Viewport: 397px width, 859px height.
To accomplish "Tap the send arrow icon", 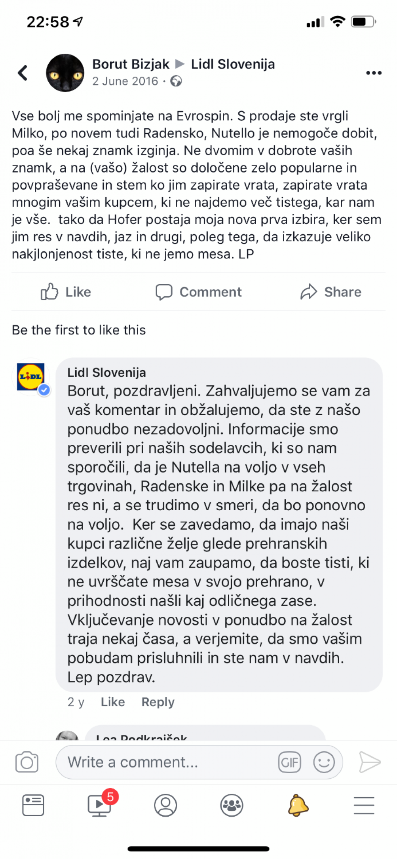I will pyautogui.click(x=370, y=762).
